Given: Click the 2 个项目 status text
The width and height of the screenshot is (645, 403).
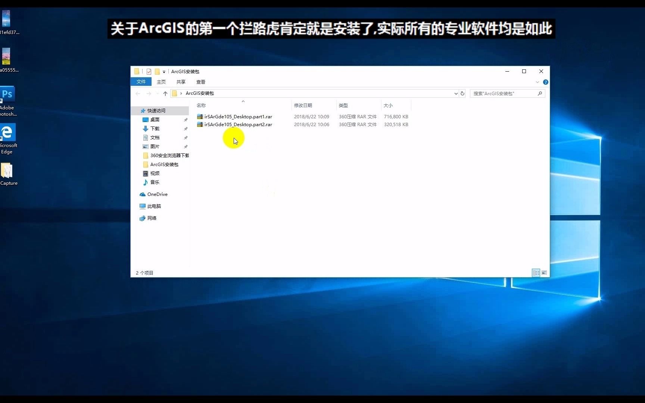Looking at the screenshot, I should pyautogui.click(x=144, y=273).
